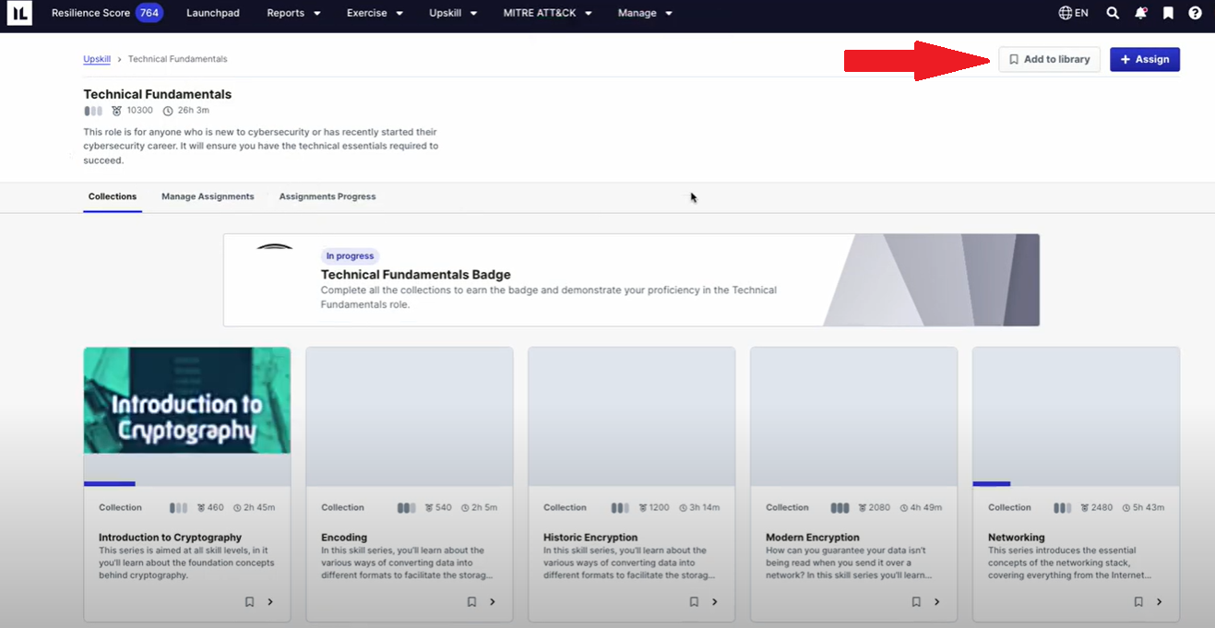The height and width of the screenshot is (628, 1215).
Task: Click the Networking 5h 43m duration
Action: tap(1147, 507)
